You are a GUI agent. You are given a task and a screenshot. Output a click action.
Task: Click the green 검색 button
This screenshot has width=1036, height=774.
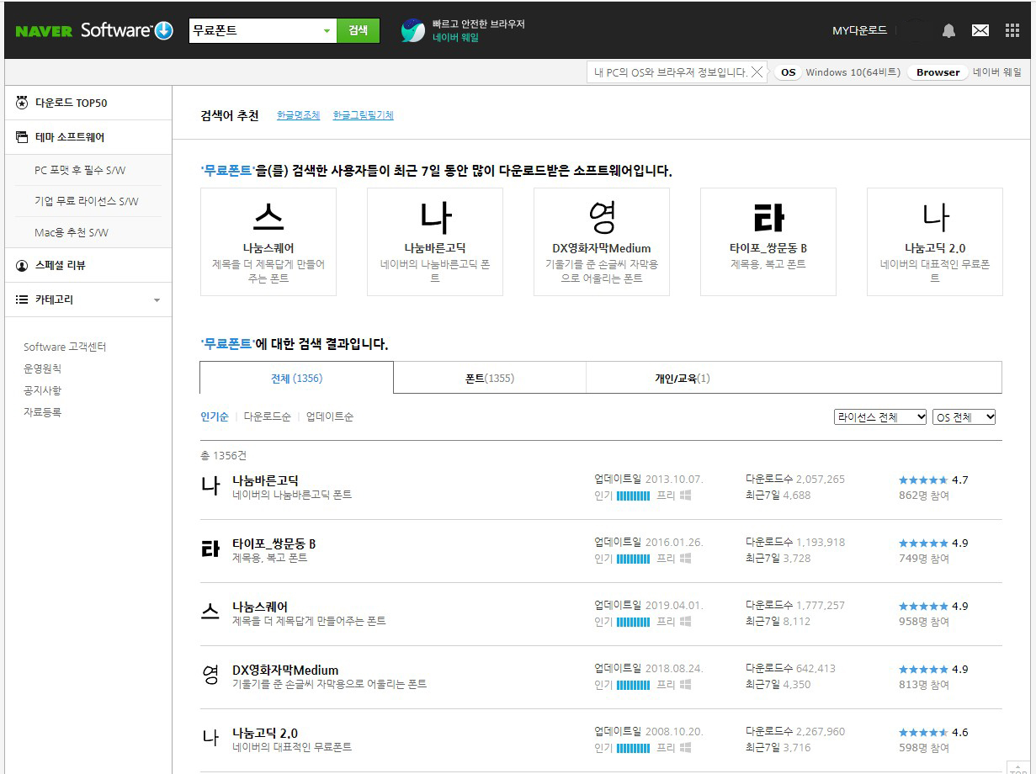(x=359, y=30)
